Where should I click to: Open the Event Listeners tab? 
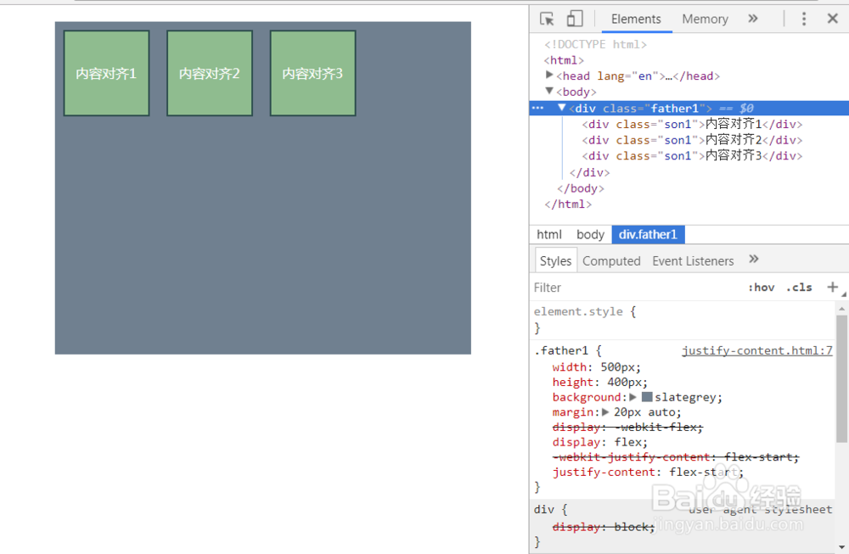tap(693, 260)
